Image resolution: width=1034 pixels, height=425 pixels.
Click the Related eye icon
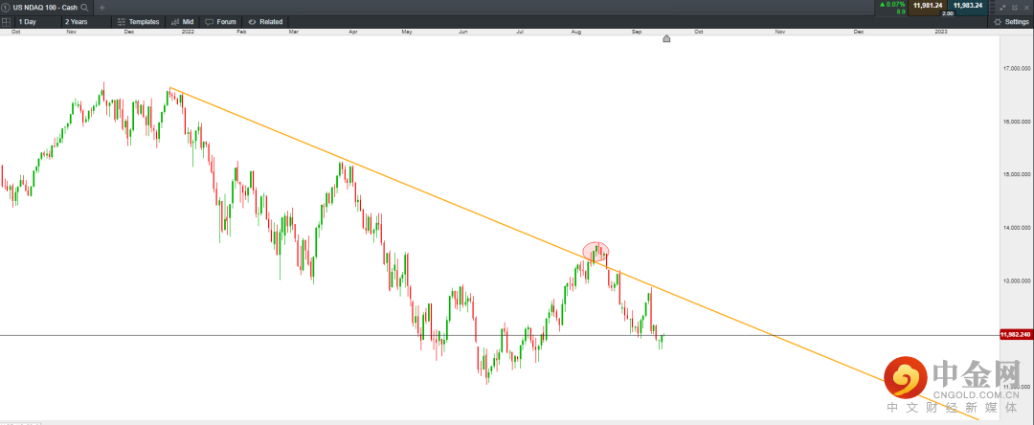pos(252,21)
